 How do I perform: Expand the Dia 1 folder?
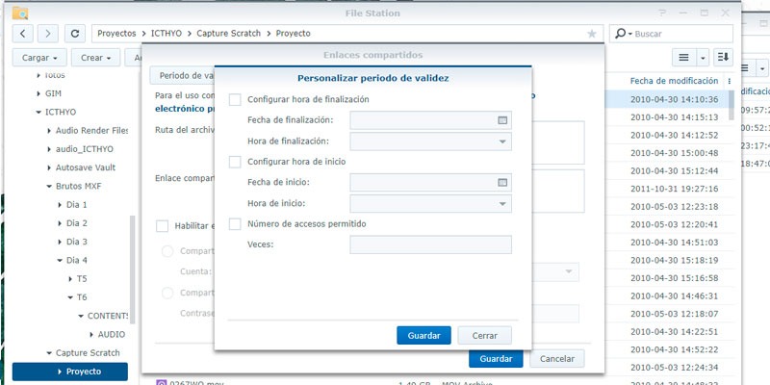click(60, 205)
